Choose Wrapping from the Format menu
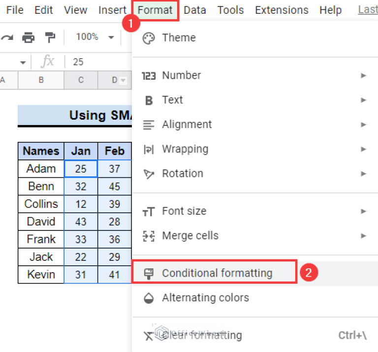 point(185,149)
